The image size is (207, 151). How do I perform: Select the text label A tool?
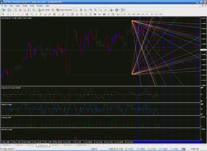[x=36, y=14]
